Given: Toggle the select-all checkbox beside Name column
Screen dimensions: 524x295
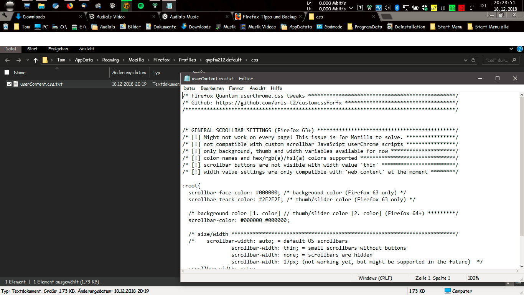Looking at the screenshot, I should (7, 73).
